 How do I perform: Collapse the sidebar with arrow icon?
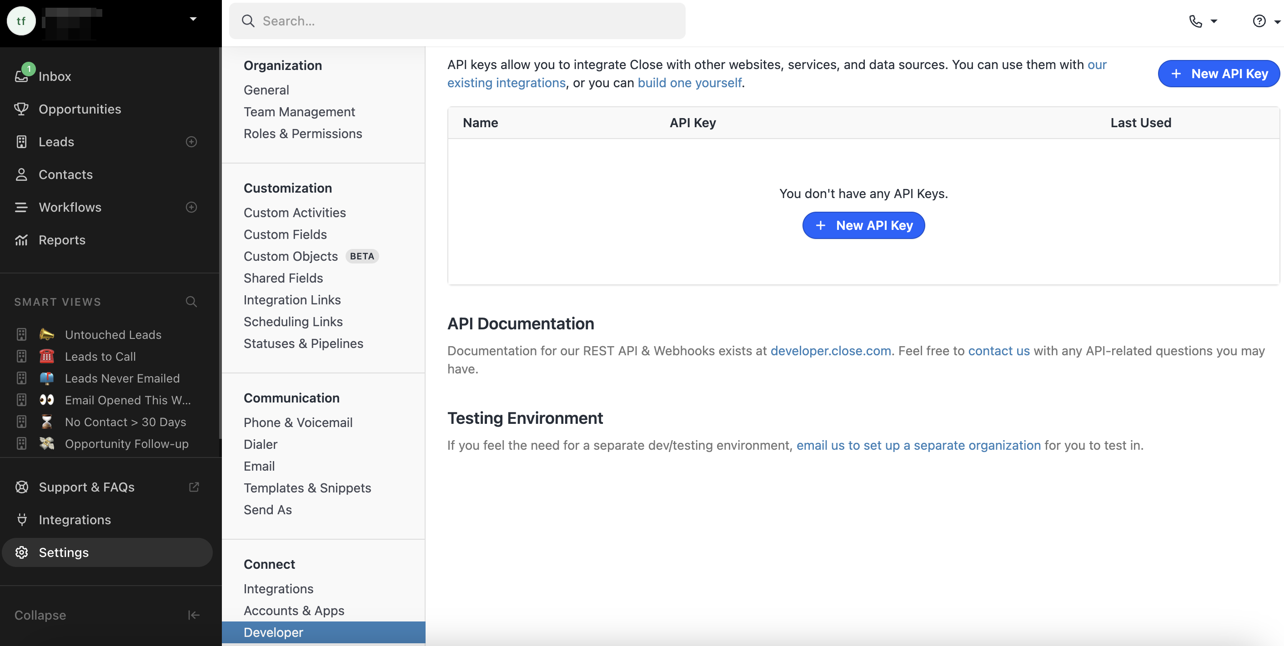193,615
